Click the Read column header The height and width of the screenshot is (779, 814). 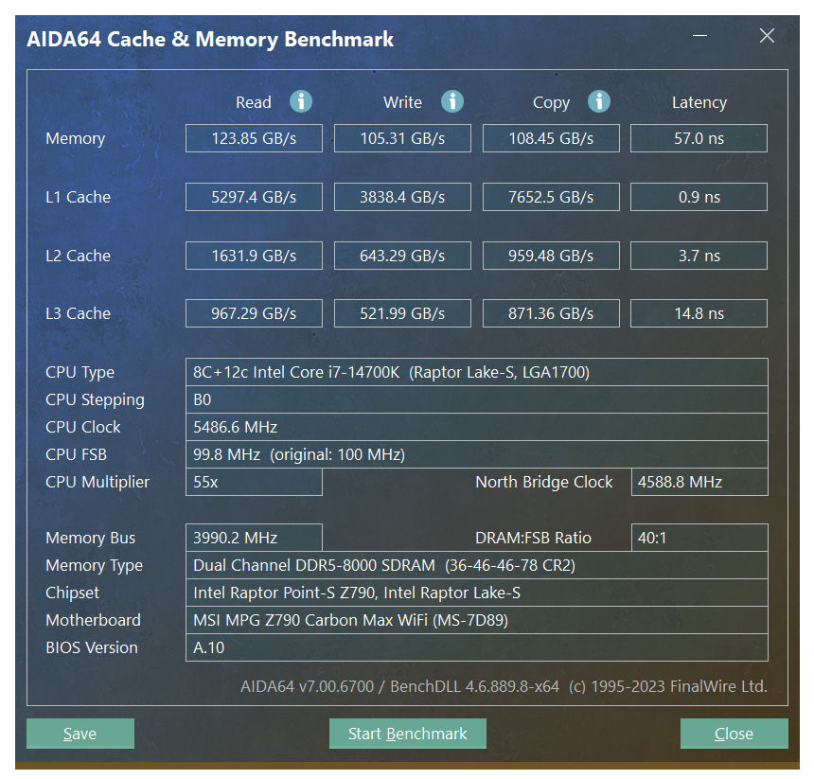(254, 102)
